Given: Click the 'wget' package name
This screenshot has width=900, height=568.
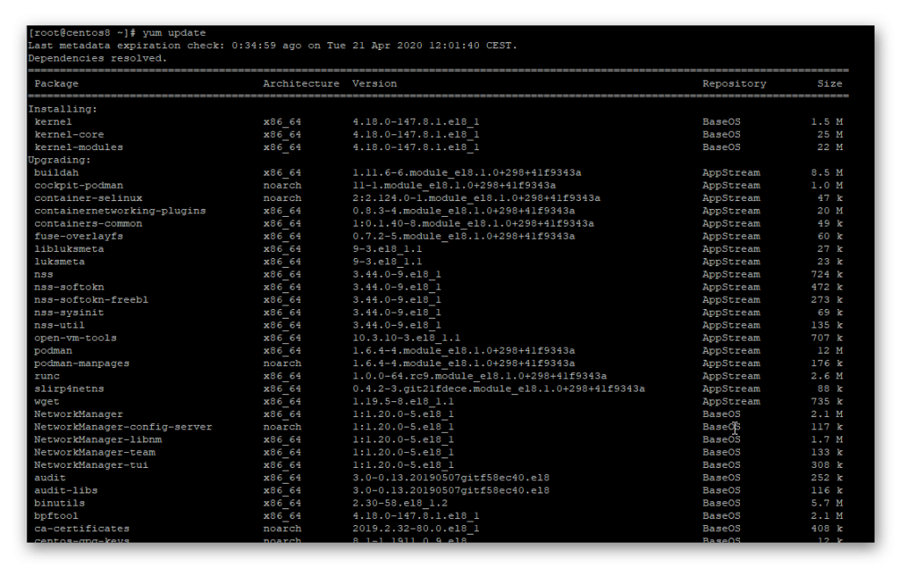Looking at the screenshot, I should (x=47, y=401).
